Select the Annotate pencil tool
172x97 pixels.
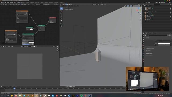pos(62,23)
